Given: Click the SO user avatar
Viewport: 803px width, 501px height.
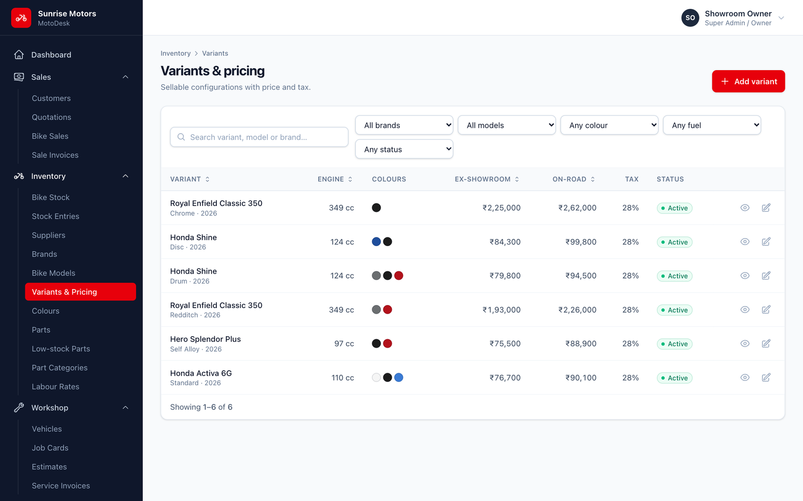Looking at the screenshot, I should [690, 18].
